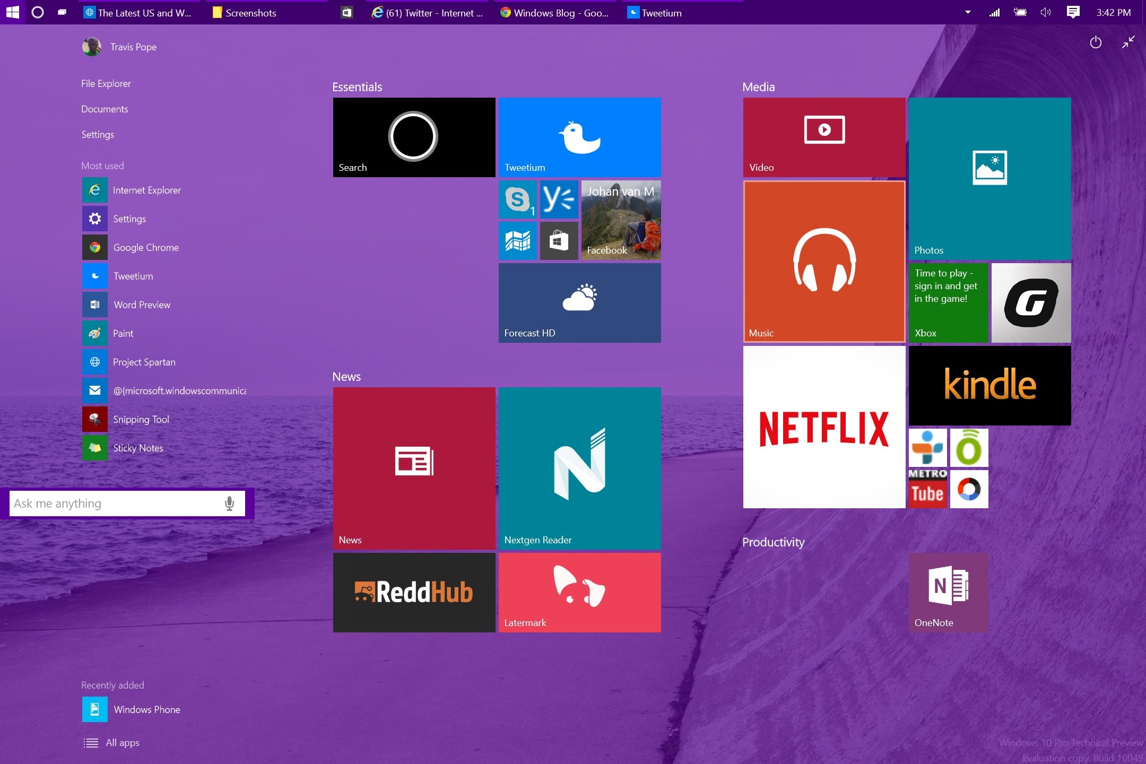The image size is (1146, 764).
Task: Expand hidden tray icons arrow
Action: [x=968, y=12]
